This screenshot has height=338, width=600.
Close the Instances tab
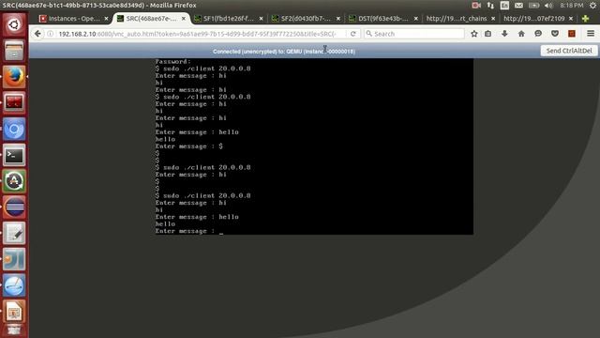click(x=106, y=19)
